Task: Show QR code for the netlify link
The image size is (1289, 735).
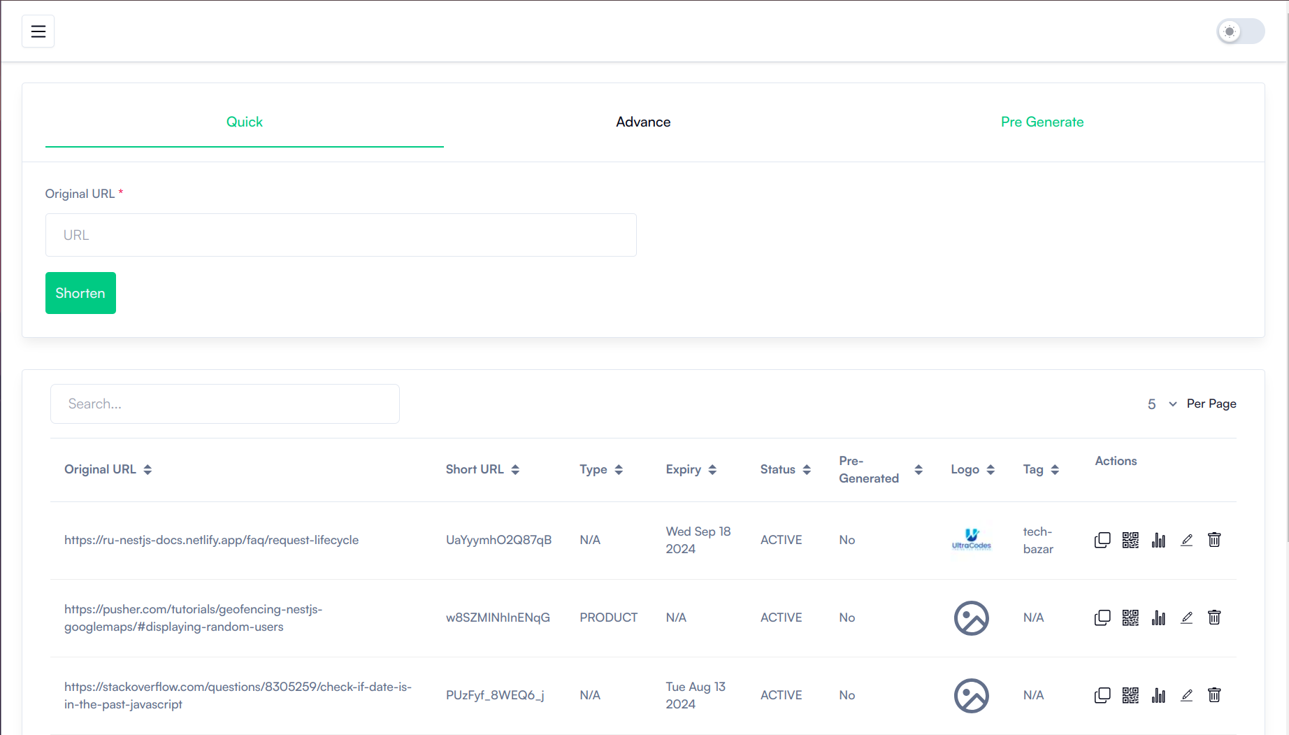Action: click(1130, 540)
